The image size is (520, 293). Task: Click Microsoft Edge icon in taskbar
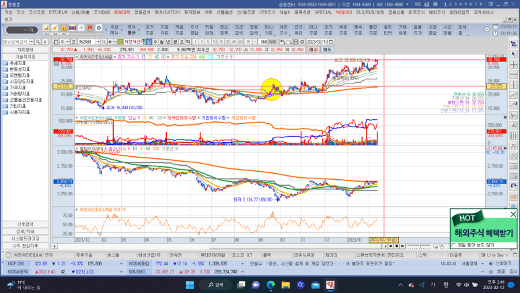tap(271, 285)
